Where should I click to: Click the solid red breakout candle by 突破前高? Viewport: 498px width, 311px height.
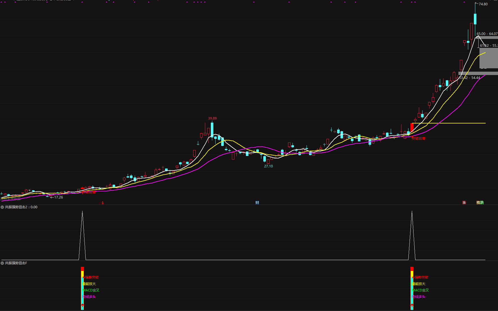[x=412, y=128]
